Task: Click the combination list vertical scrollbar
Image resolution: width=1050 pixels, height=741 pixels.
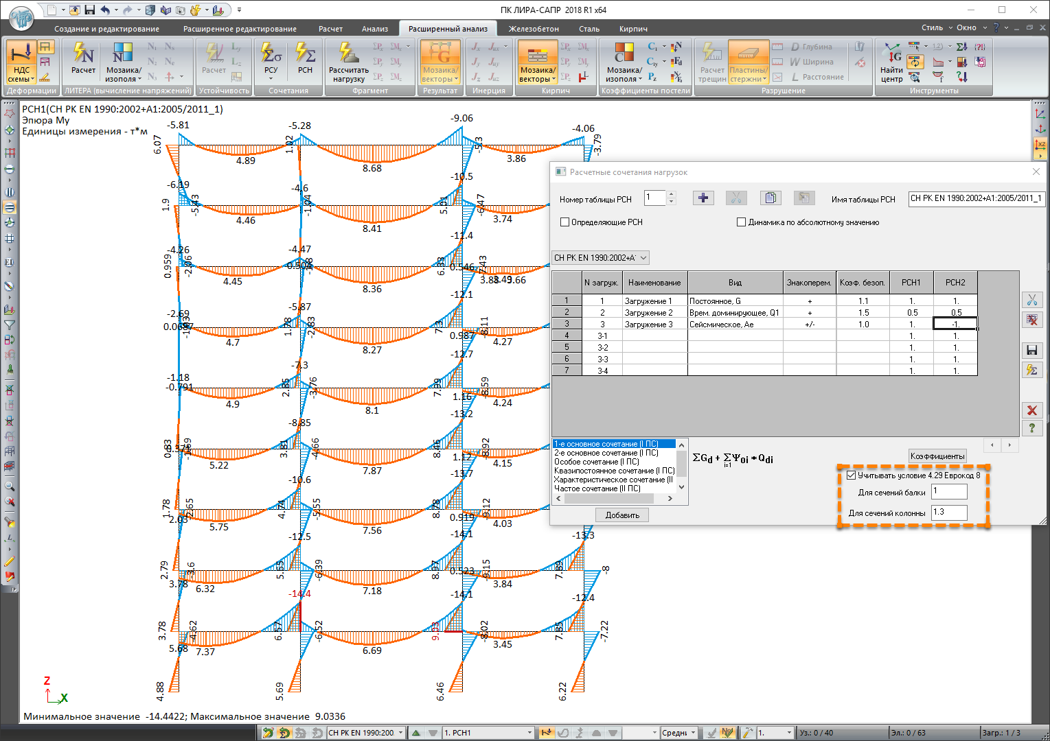Action: coord(682,465)
